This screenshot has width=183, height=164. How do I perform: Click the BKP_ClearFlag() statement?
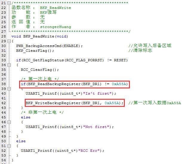[x=35, y=51]
